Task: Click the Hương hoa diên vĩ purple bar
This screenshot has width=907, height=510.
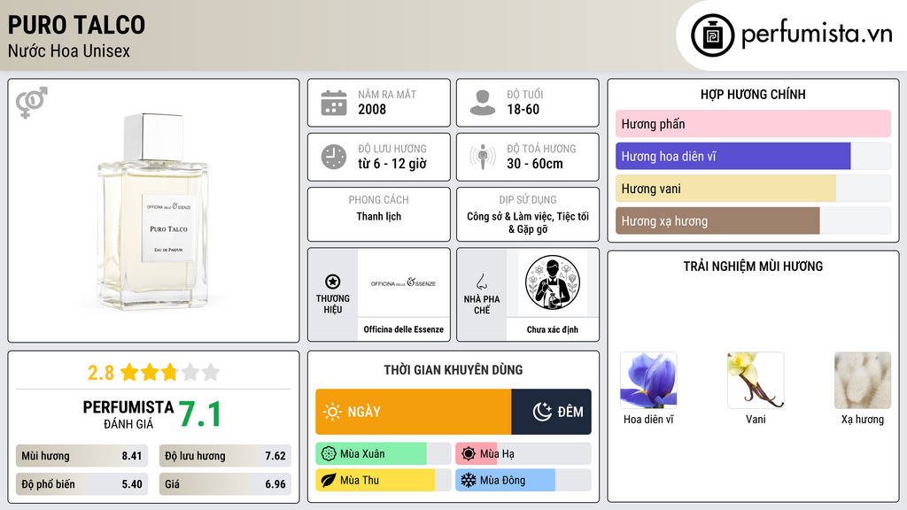Action: pos(733,156)
